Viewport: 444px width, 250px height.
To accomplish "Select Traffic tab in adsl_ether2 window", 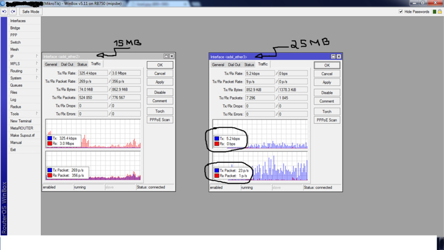I will (95, 64).
